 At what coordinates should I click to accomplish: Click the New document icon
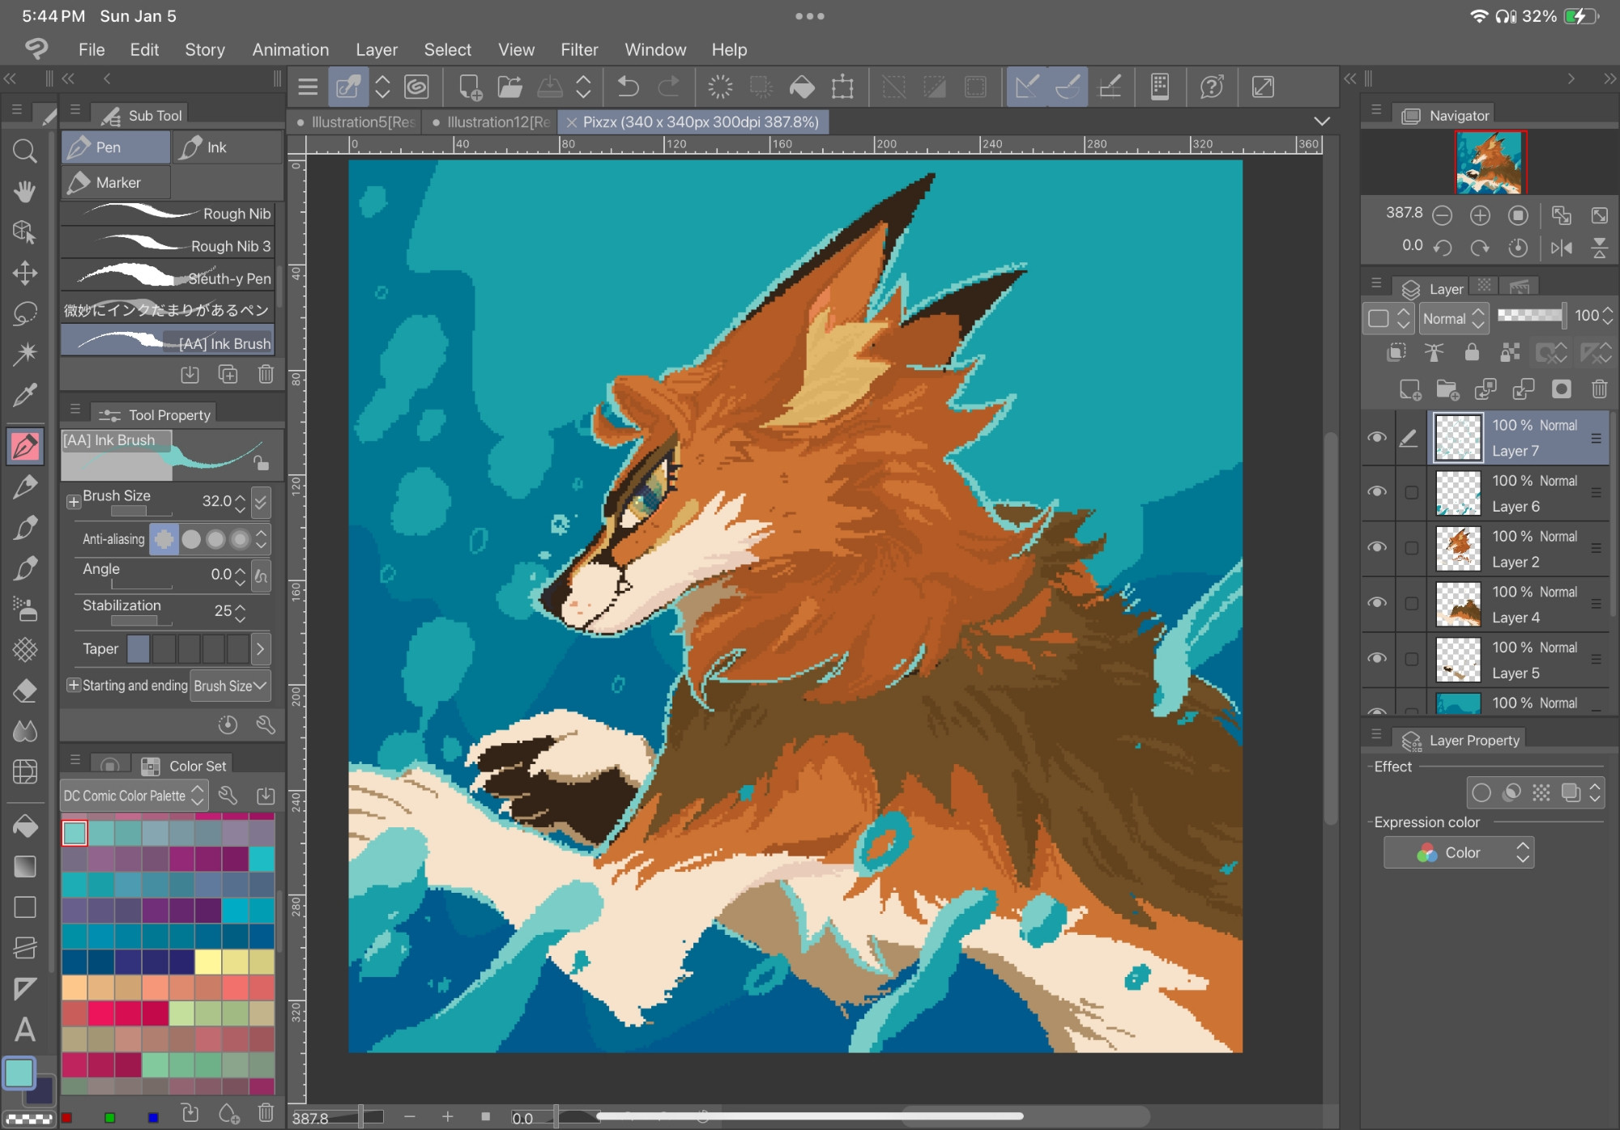[x=470, y=87]
